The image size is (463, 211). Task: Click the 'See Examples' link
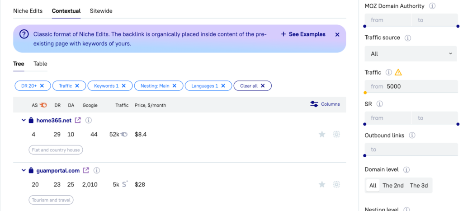tap(303, 34)
